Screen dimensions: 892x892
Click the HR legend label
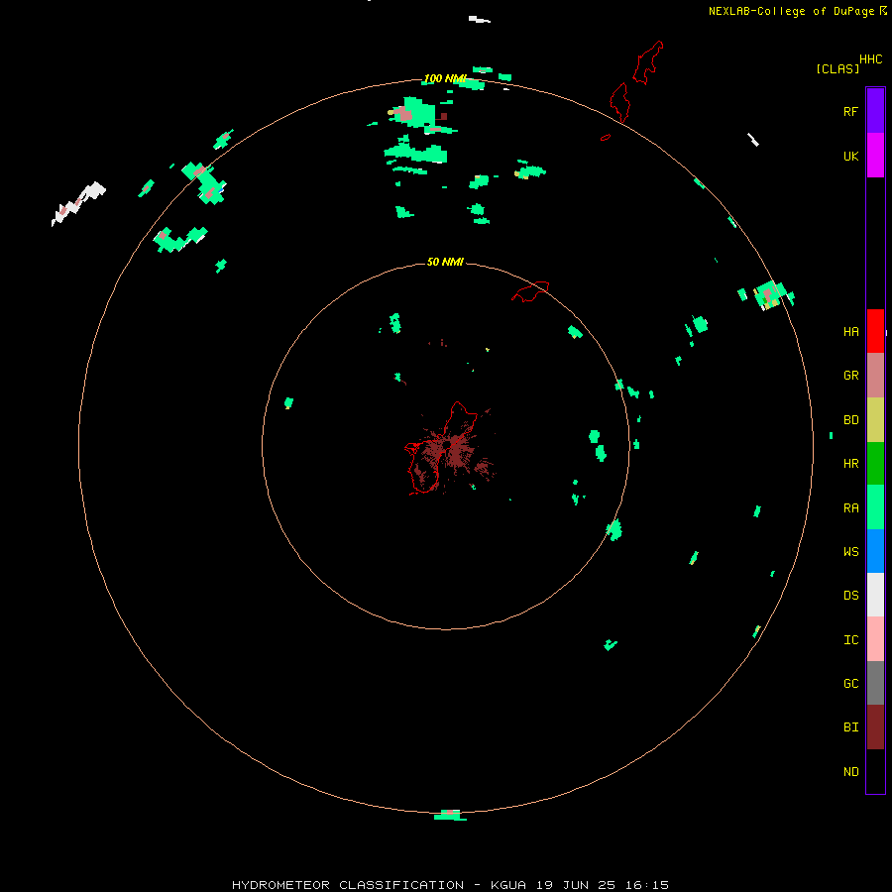[850, 464]
